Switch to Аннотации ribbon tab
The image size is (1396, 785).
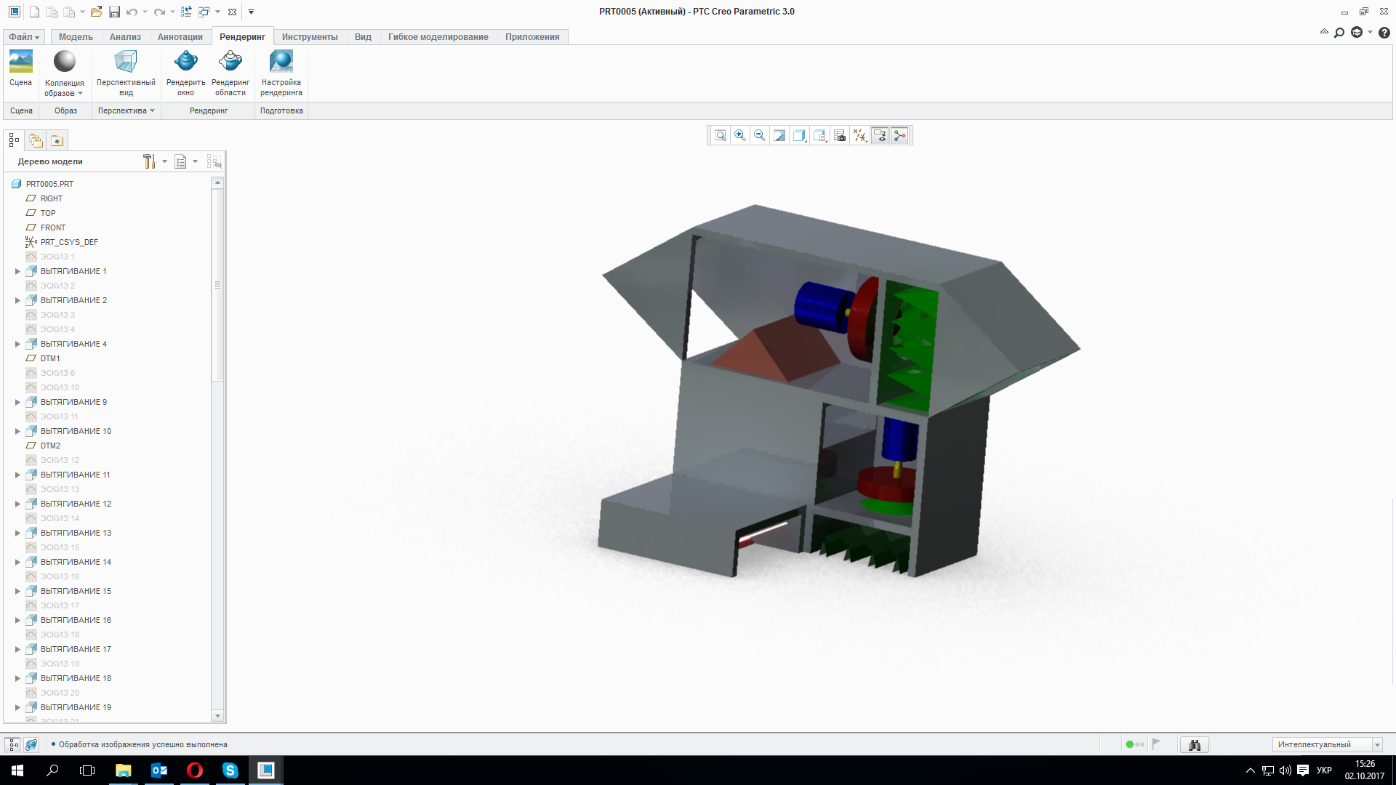coord(180,37)
